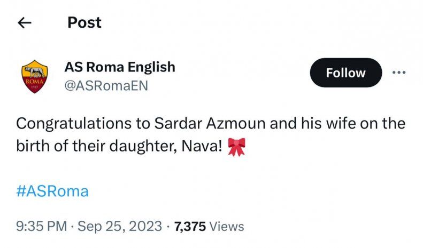Click the name Sardar Azmoun in the post
Image resolution: width=423 pixels, height=248 pixels.
(x=205, y=124)
